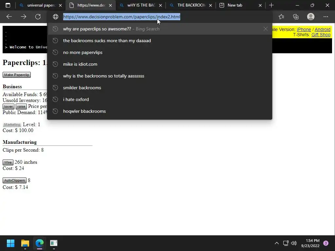Click the Marketing upgrade button

coord(12,125)
